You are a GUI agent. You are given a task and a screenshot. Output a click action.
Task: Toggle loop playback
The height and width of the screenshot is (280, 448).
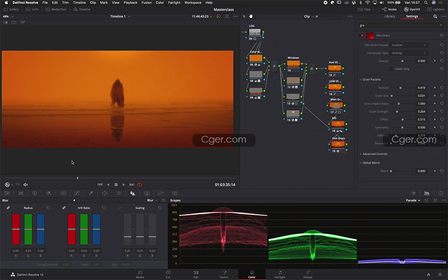139,185
